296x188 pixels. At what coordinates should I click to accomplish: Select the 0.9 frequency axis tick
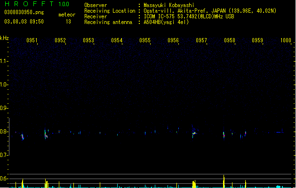point(4,108)
